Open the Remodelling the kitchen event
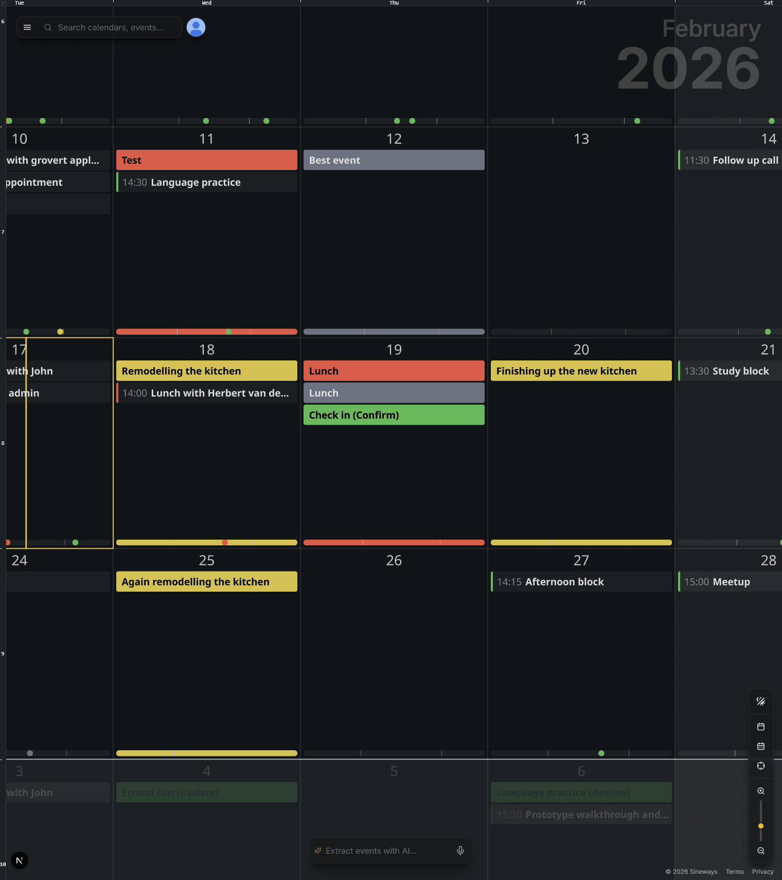 pos(206,371)
